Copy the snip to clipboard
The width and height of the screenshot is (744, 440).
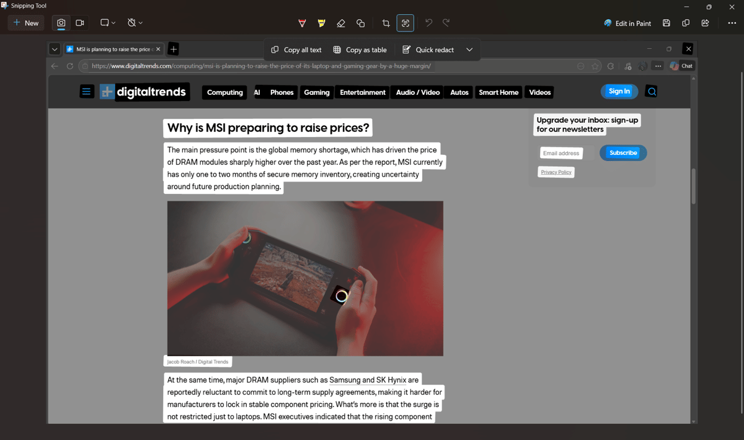point(686,23)
